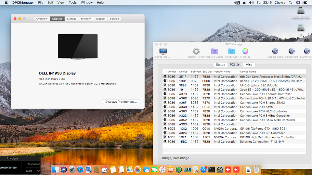
Task: Open Spotlight search in menu bar
Action: point(291,3)
